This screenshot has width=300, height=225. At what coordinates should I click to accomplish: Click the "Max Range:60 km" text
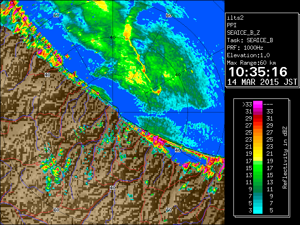(251, 63)
